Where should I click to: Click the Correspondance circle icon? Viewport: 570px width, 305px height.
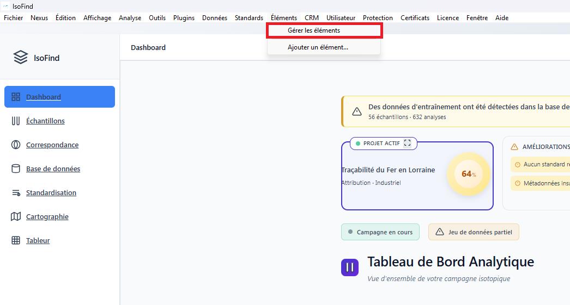(x=16, y=145)
